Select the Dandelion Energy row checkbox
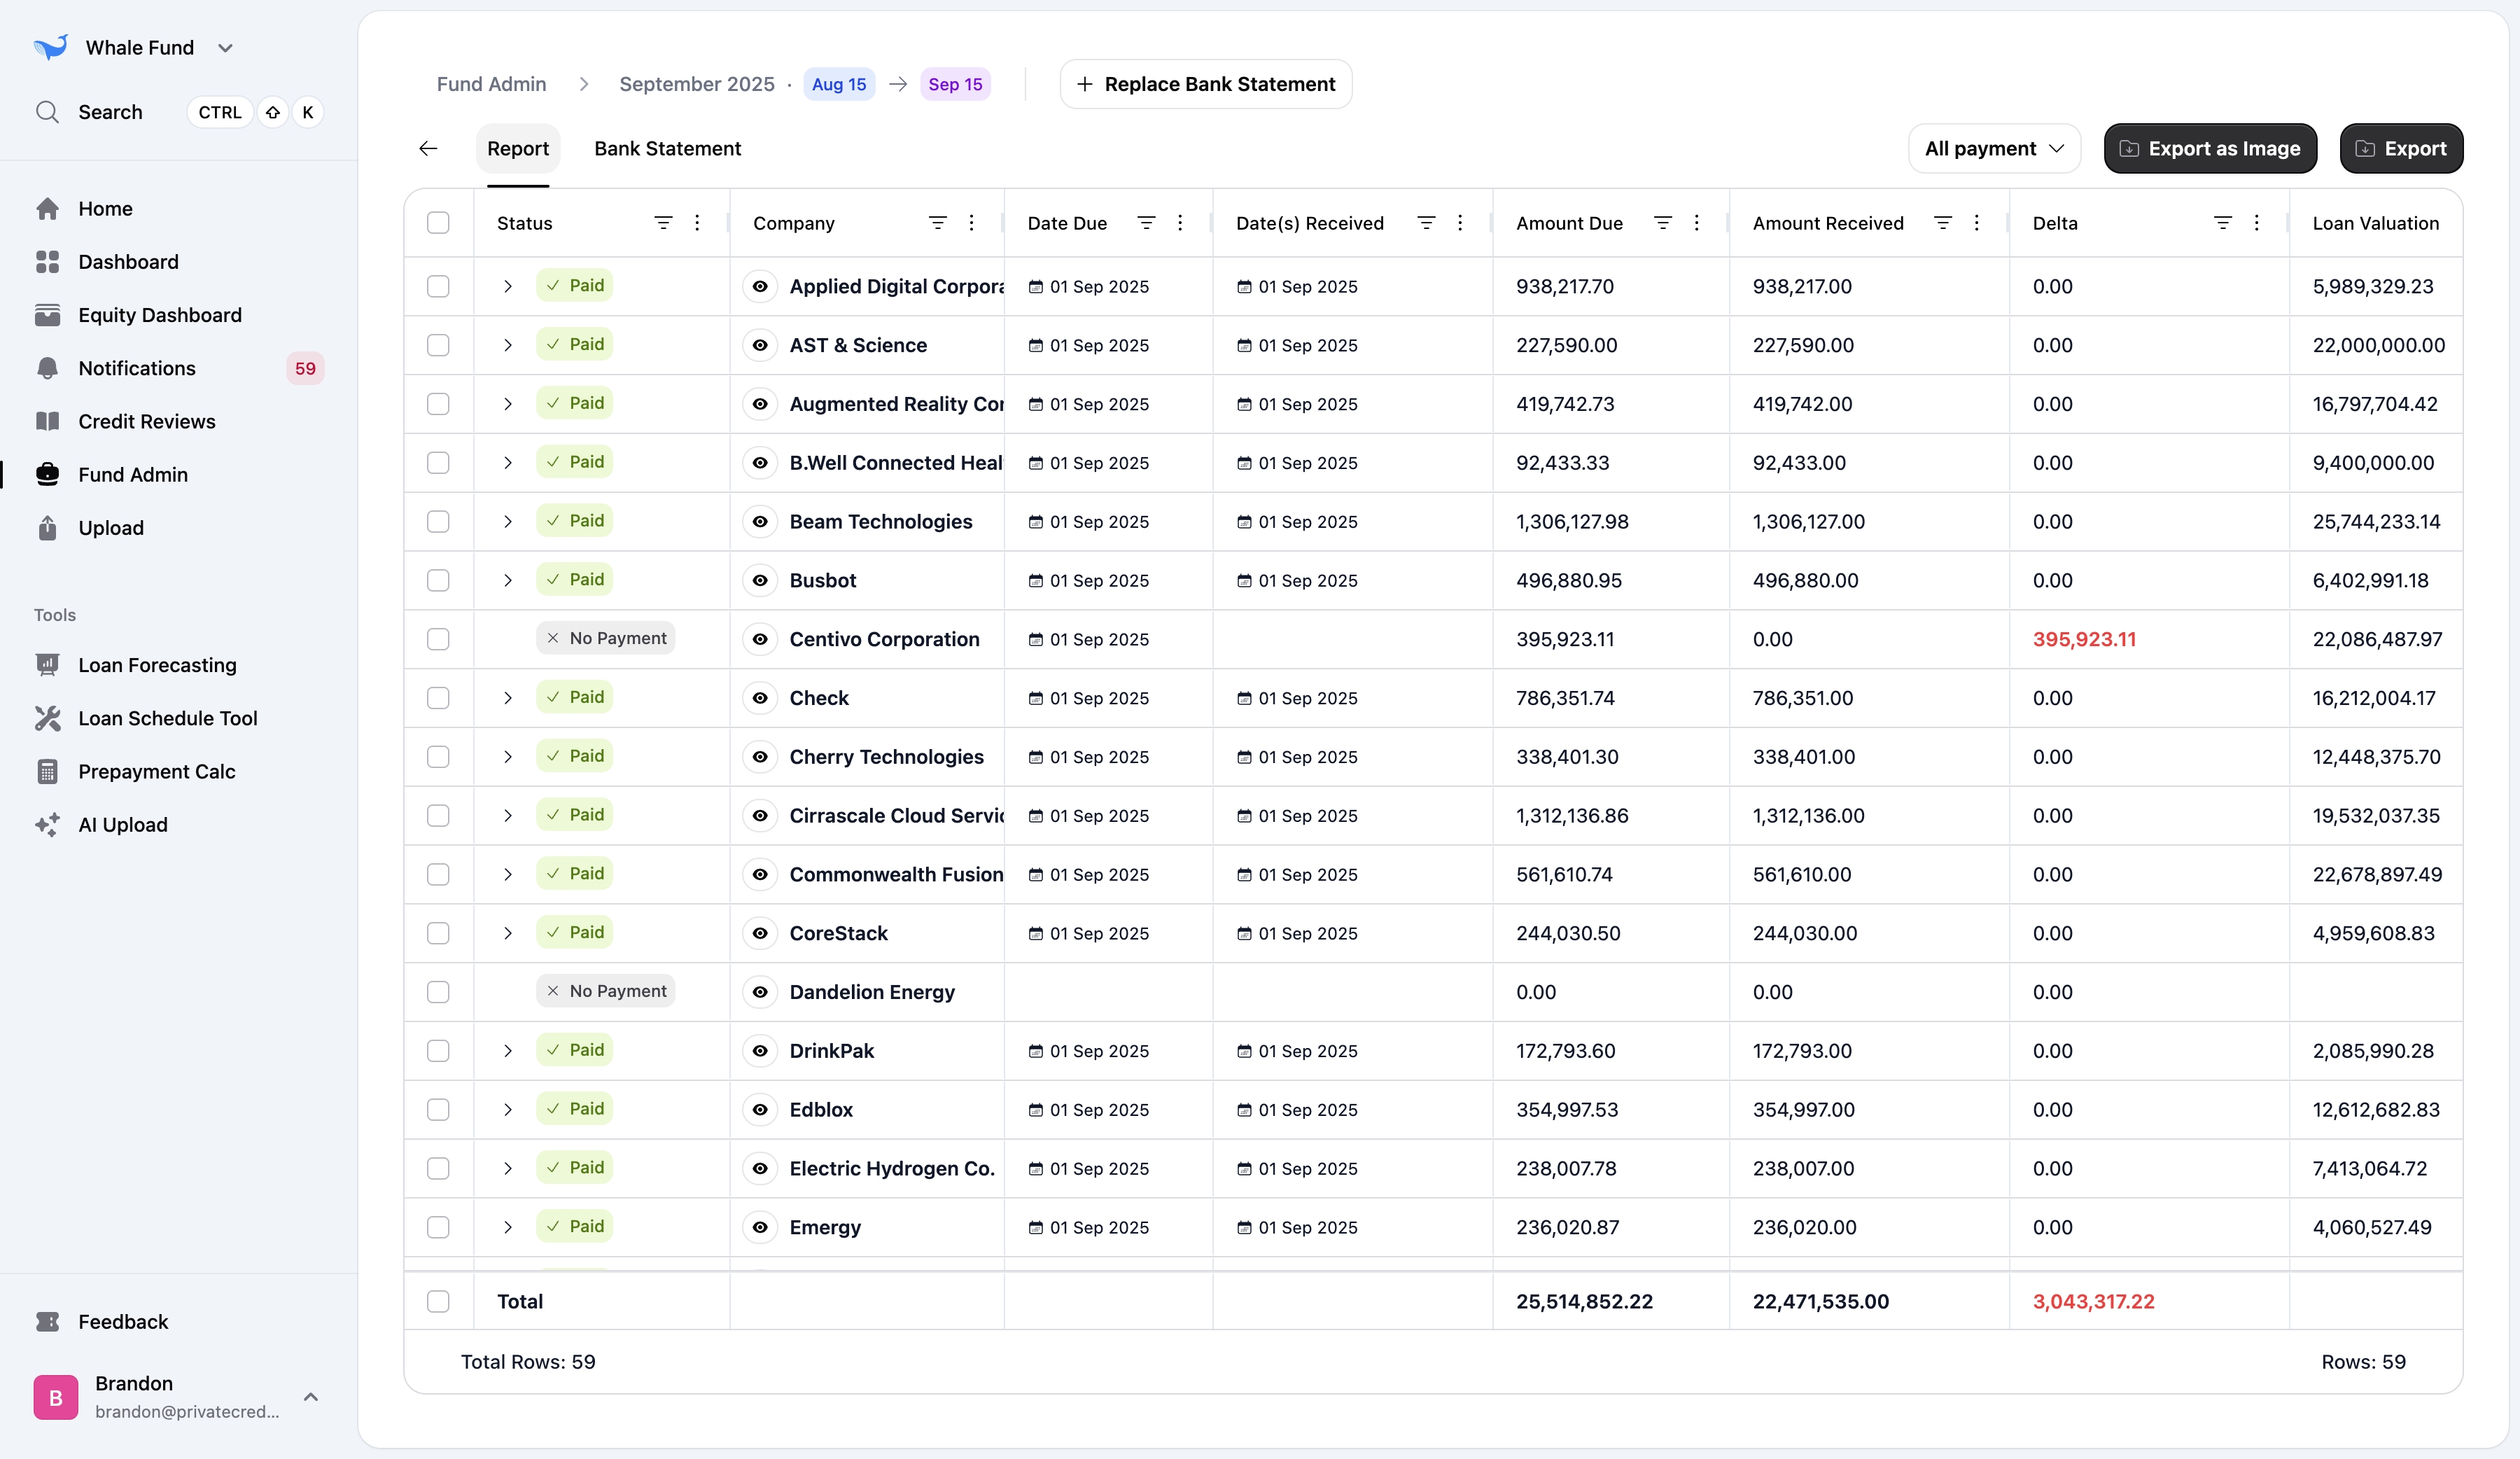 click(x=438, y=991)
